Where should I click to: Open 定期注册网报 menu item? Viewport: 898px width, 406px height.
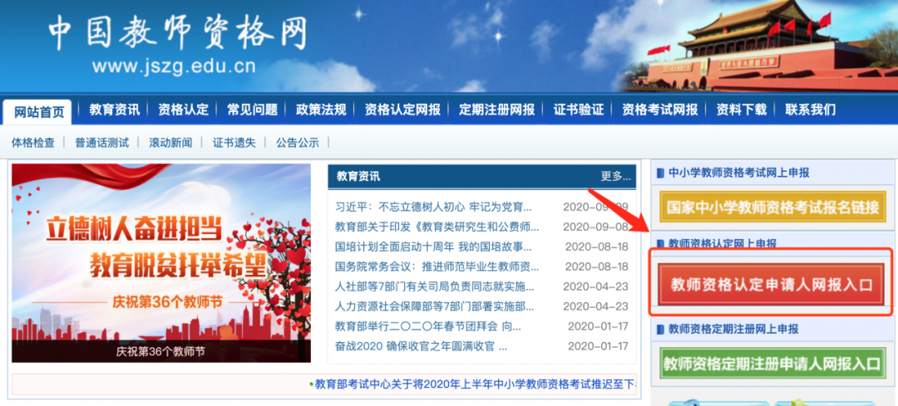(x=496, y=110)
